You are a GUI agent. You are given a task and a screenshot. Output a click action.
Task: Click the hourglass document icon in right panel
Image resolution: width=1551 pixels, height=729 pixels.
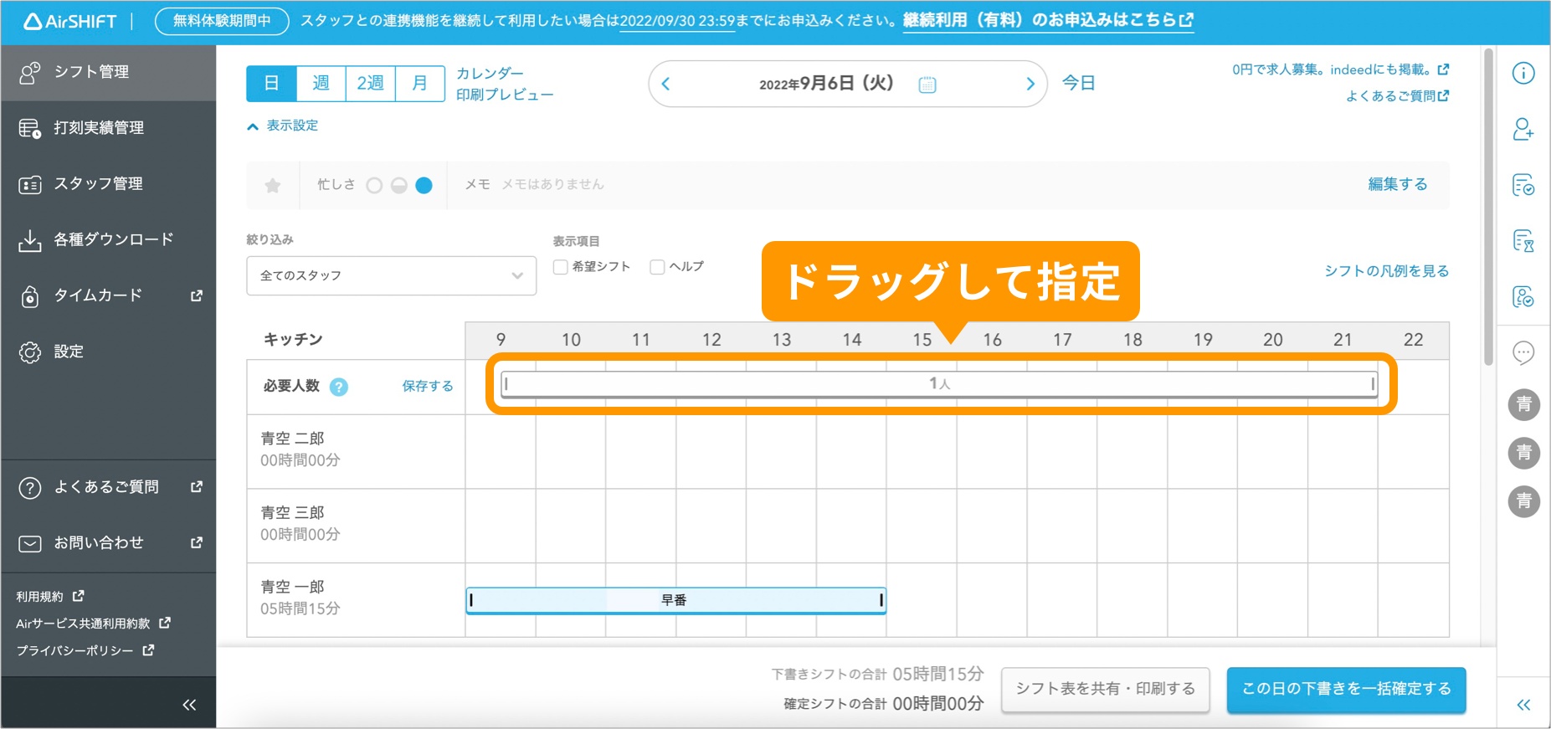[1523, 241]
